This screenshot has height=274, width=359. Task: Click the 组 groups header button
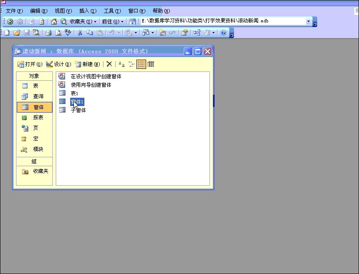pos(34,162)
